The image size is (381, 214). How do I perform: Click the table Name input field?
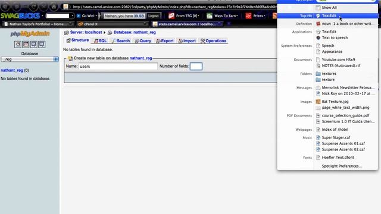click(x=118, y=66)
